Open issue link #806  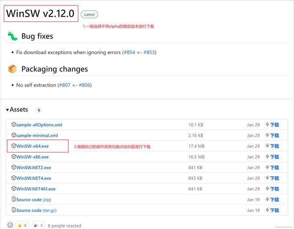(x=85, y=85)
